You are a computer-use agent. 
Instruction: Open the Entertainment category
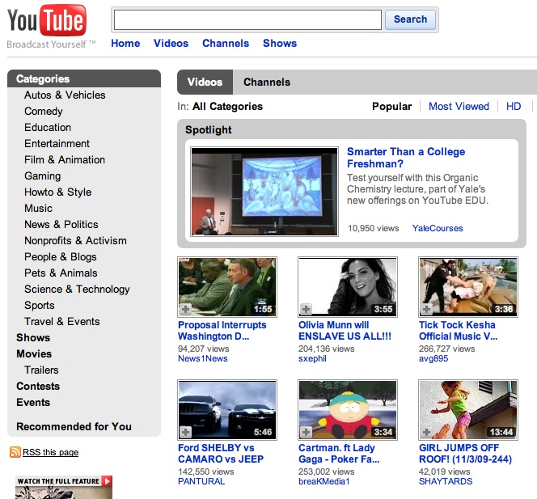pos(57,143)
